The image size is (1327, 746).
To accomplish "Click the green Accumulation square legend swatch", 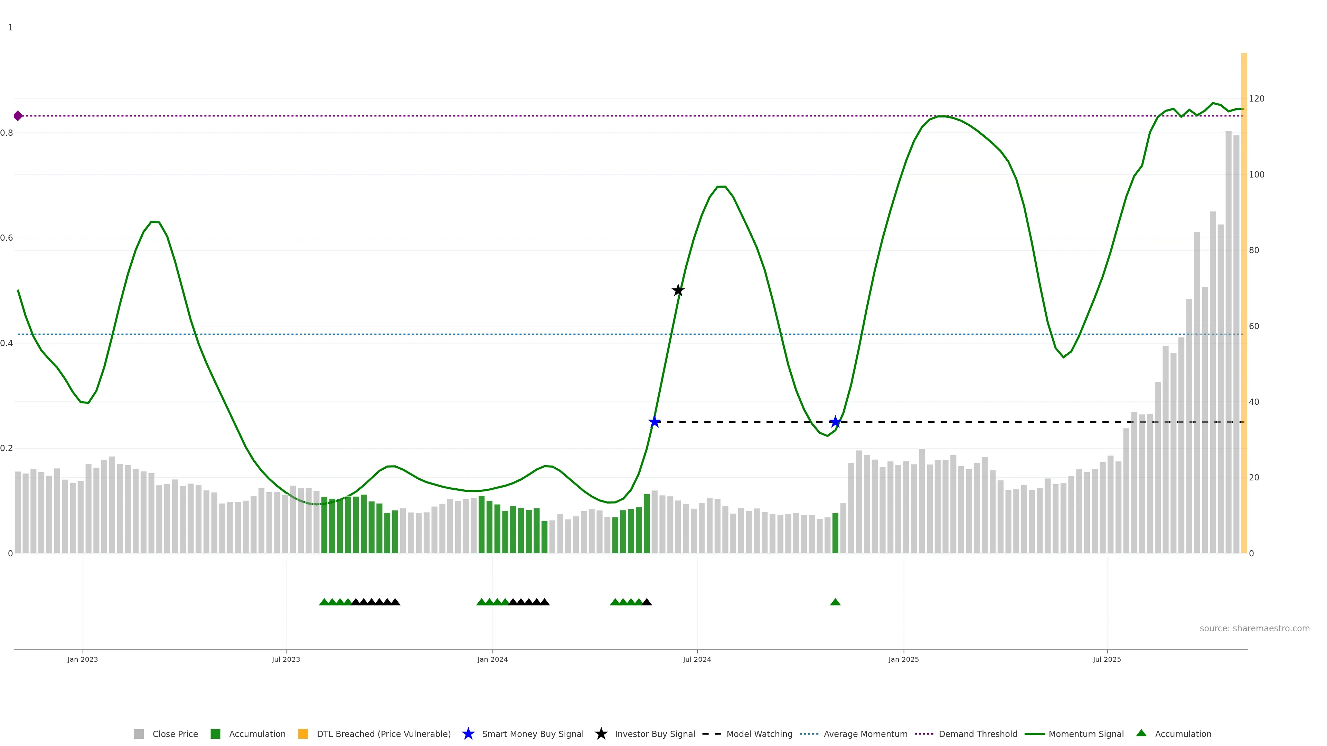I will (x=215, y=734).
